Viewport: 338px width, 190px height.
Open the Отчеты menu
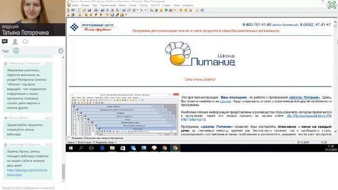[x=144, y=5]
